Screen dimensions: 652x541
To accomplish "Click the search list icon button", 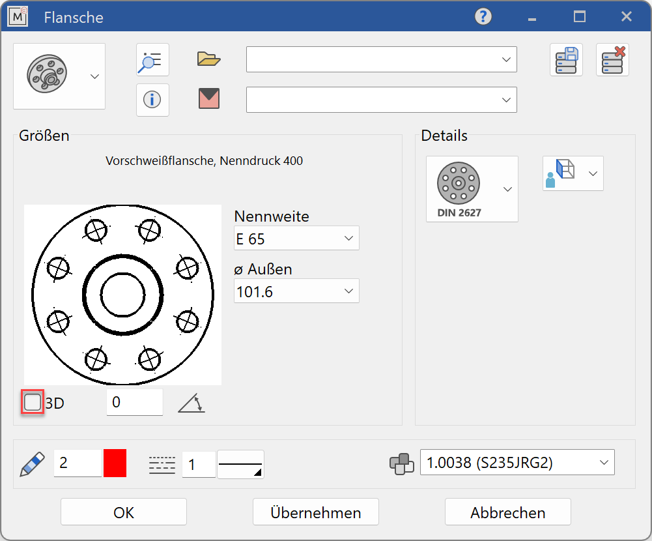I will 152,59.
